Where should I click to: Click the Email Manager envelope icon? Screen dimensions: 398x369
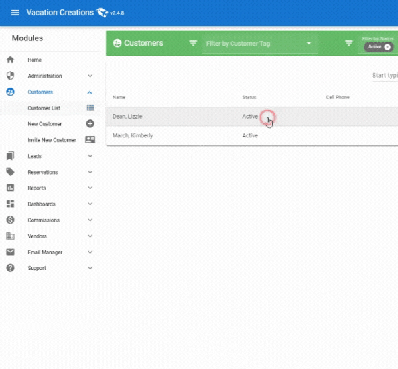pos(10,252)
